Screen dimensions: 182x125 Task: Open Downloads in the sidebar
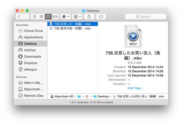click(30, 57)
